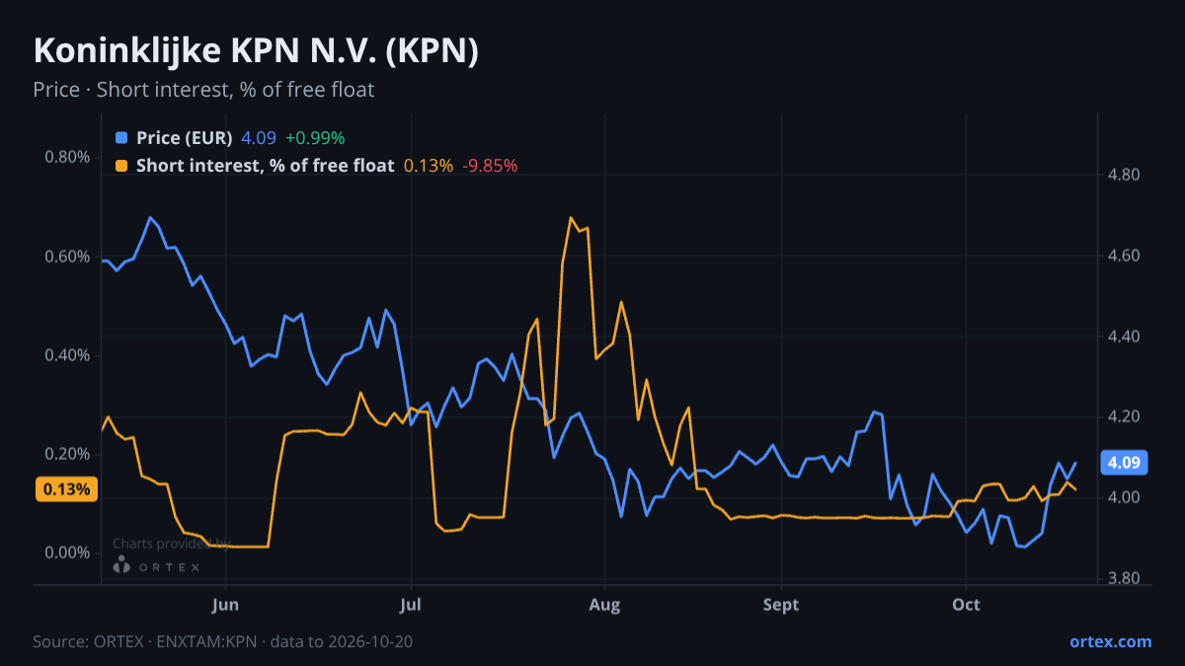Viewport: 1185px width, 666px height.
Task: Click the Koninklijke KPN N.V. (KPN) title
Action: (256, 51)
